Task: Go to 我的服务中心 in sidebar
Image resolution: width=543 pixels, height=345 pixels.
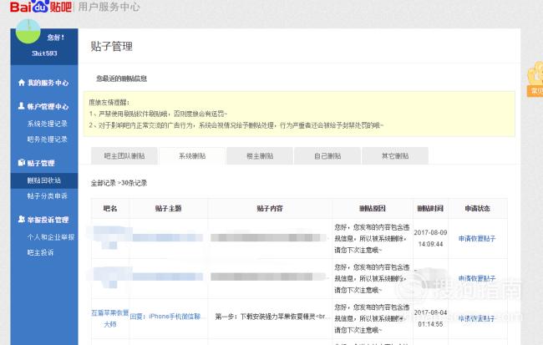Action: tap(48, 83)
